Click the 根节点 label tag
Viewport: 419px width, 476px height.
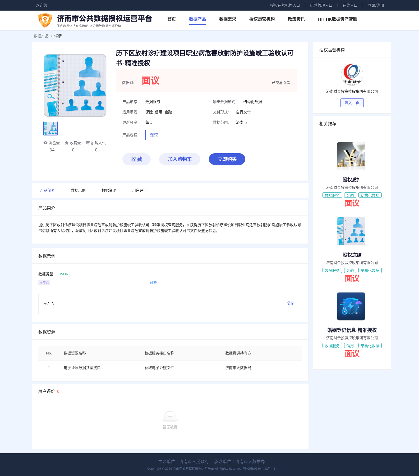(44, 282)
